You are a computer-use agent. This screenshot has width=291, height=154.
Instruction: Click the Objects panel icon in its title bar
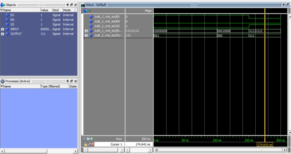3,5
